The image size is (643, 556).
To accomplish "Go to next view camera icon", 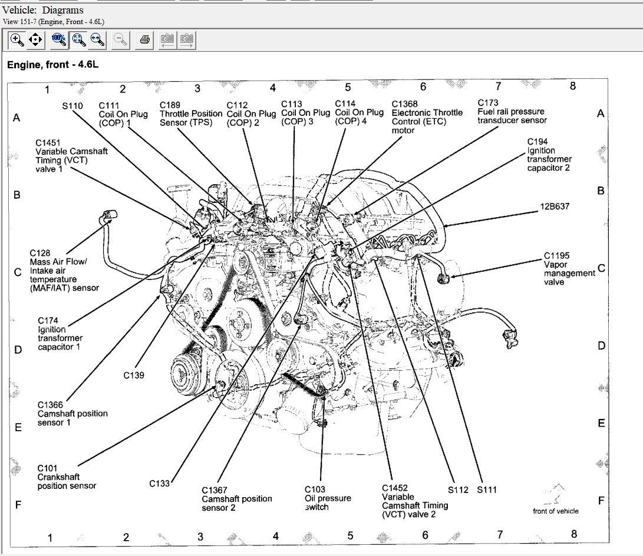I will [x=187, y=40].
